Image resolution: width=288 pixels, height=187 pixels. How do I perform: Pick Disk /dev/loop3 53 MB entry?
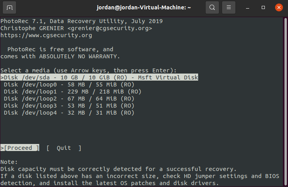69,106
